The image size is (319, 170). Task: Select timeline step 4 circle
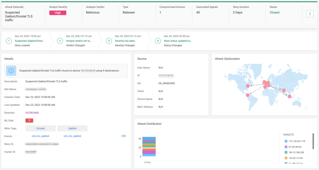click(158, 41)
